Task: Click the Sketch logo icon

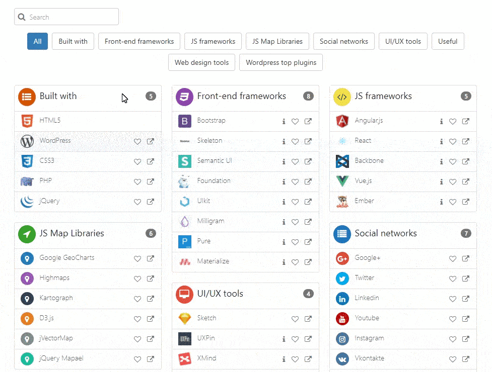Action: [184, 318]
